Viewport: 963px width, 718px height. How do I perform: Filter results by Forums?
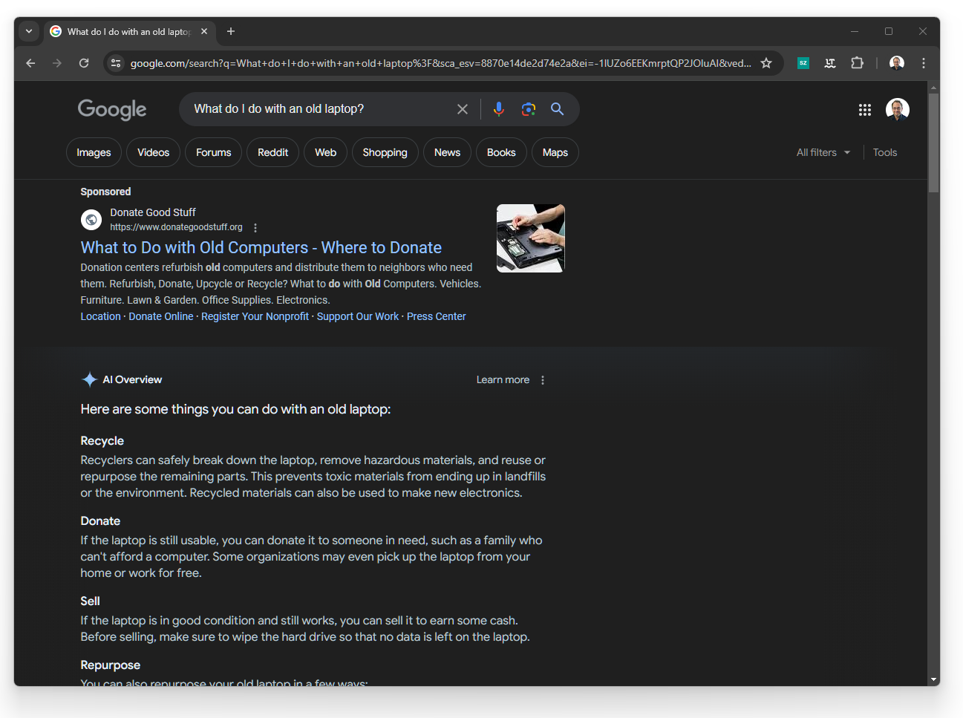click(x=214, y=152)
